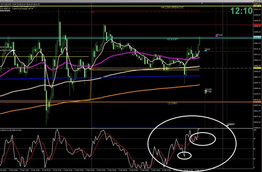Click the 12:10 candle countdown timer
This screenshot has width=262, height=172.
241,11
